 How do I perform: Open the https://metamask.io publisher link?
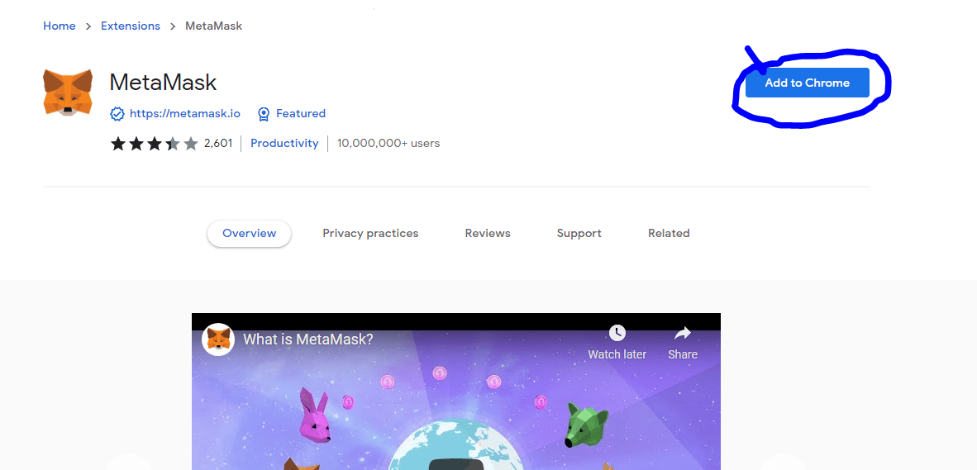click(x=184, y=114)
